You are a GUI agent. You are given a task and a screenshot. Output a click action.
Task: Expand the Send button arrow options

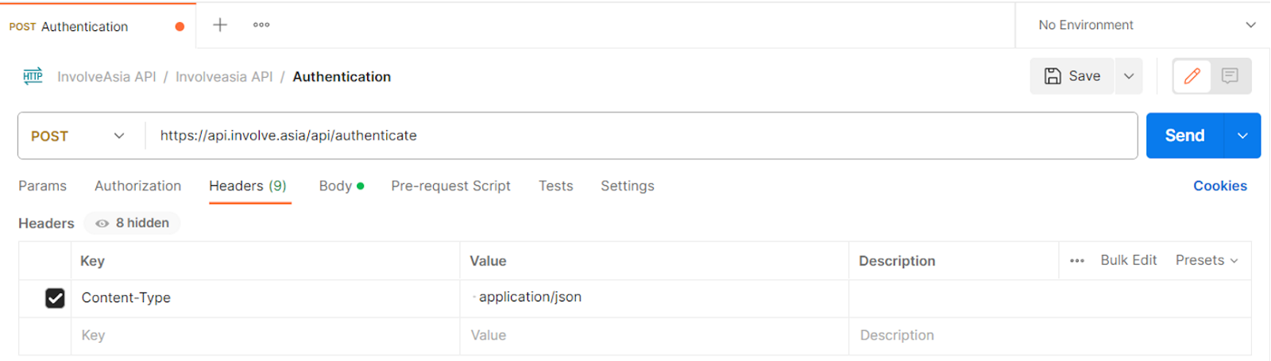tap(1242, 136)
